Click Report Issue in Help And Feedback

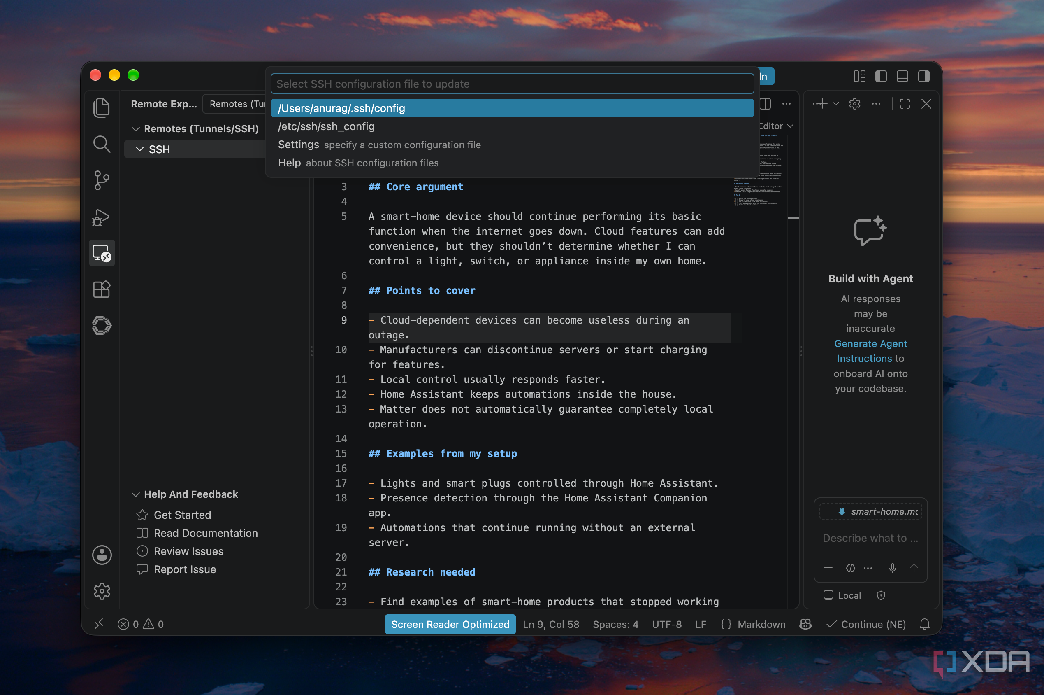pos(185,569)
